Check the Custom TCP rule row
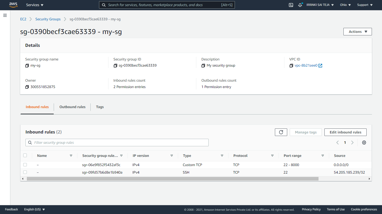Viewport: 382px width, 214px height. coord(25,165)
